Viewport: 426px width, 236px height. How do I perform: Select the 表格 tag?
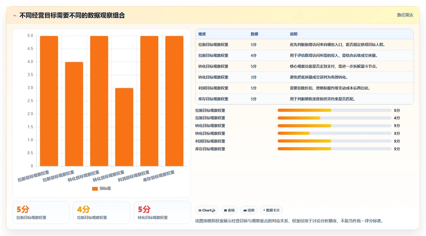pyautogui.click(x=229, y=210)
